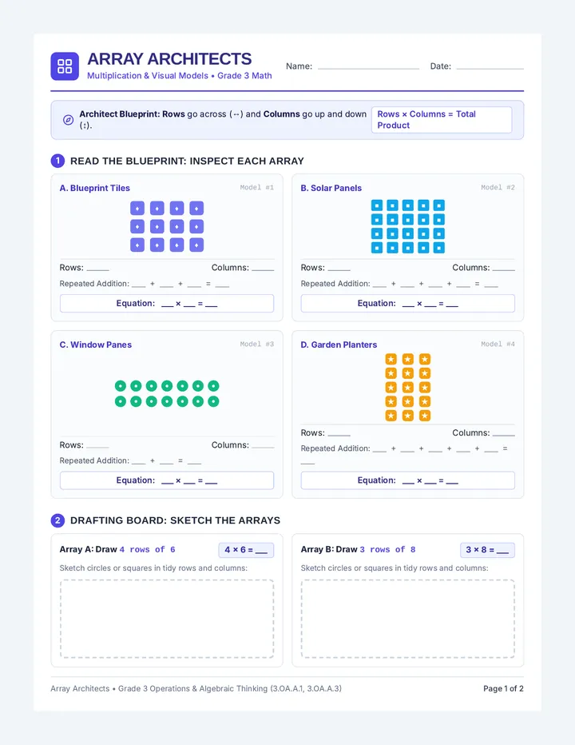Click the Page 1 of 2 footer text
This screenshot has width=575, height=745.
[x=503, y=688]
